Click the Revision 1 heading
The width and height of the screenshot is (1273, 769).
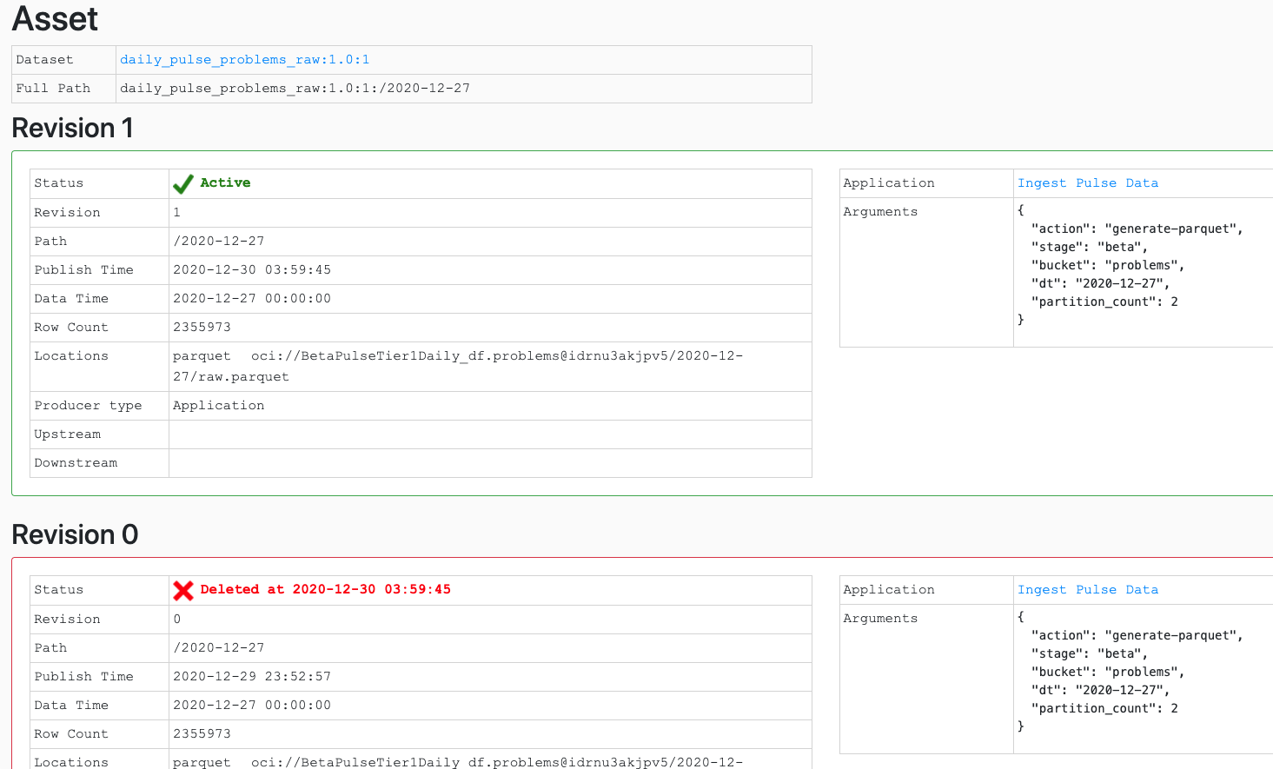pyautogui.click(x=72, y=128)
